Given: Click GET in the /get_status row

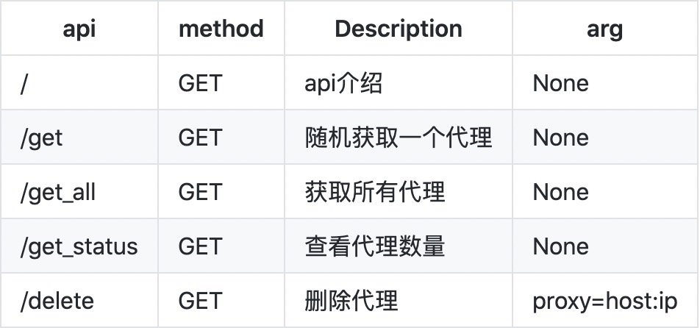Looking at the screenshot, I should [199, 246].
